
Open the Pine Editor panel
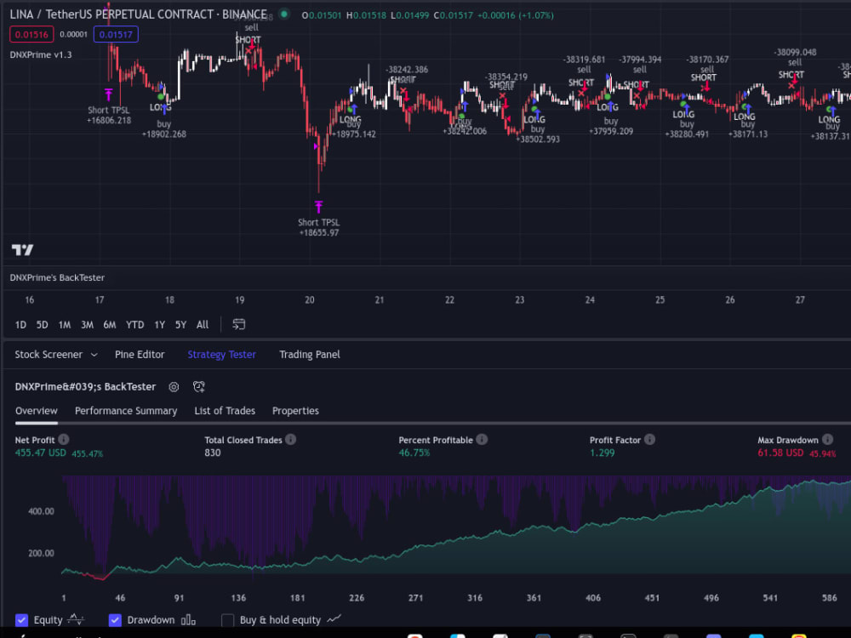tap(140, 354)
